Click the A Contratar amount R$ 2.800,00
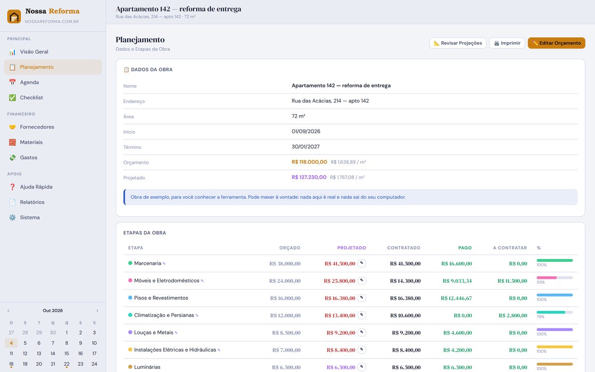Image resolution: width=595 pixels, height=372 pixels. (x=513, y=316)
